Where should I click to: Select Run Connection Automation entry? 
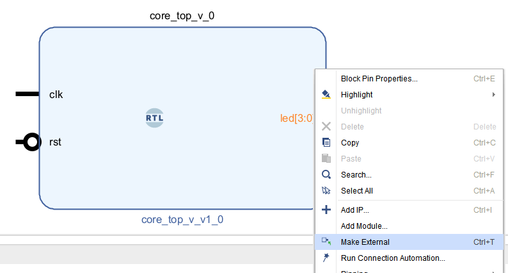393,258
